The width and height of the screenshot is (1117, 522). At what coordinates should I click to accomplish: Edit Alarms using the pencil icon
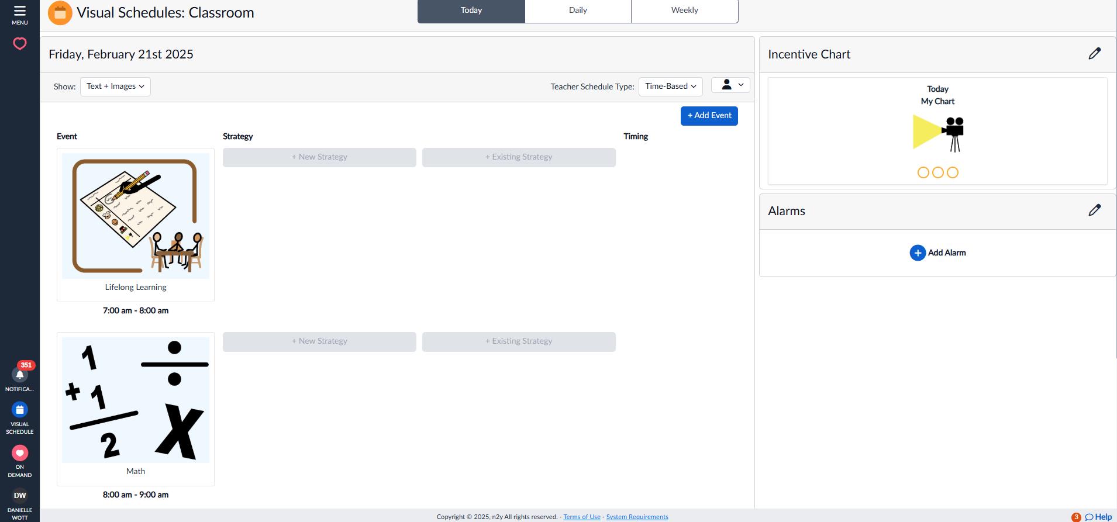[x=1095, y=210]
